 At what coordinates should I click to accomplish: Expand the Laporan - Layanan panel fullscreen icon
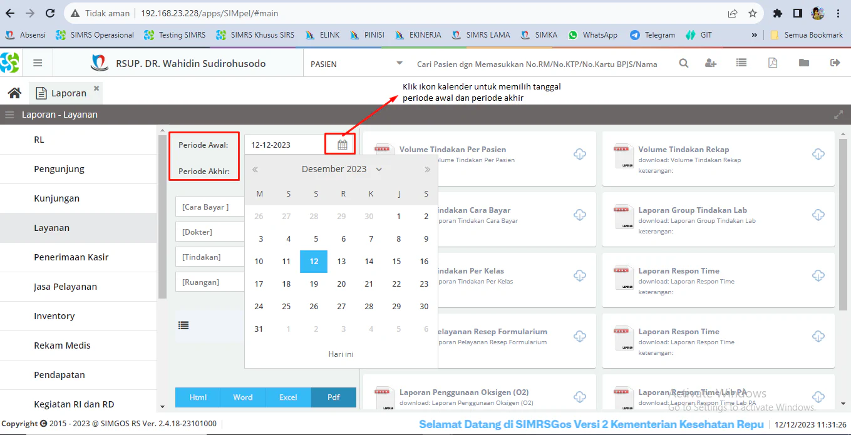point(838,115)
